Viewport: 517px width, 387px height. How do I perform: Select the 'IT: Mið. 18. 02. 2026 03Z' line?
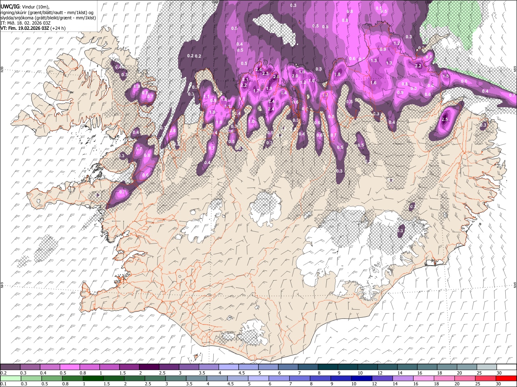point(25,23)
